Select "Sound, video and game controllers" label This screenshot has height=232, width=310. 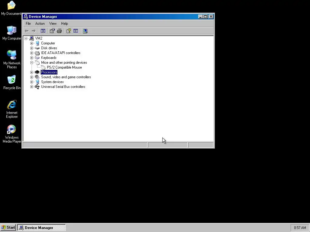coord(66,77)
